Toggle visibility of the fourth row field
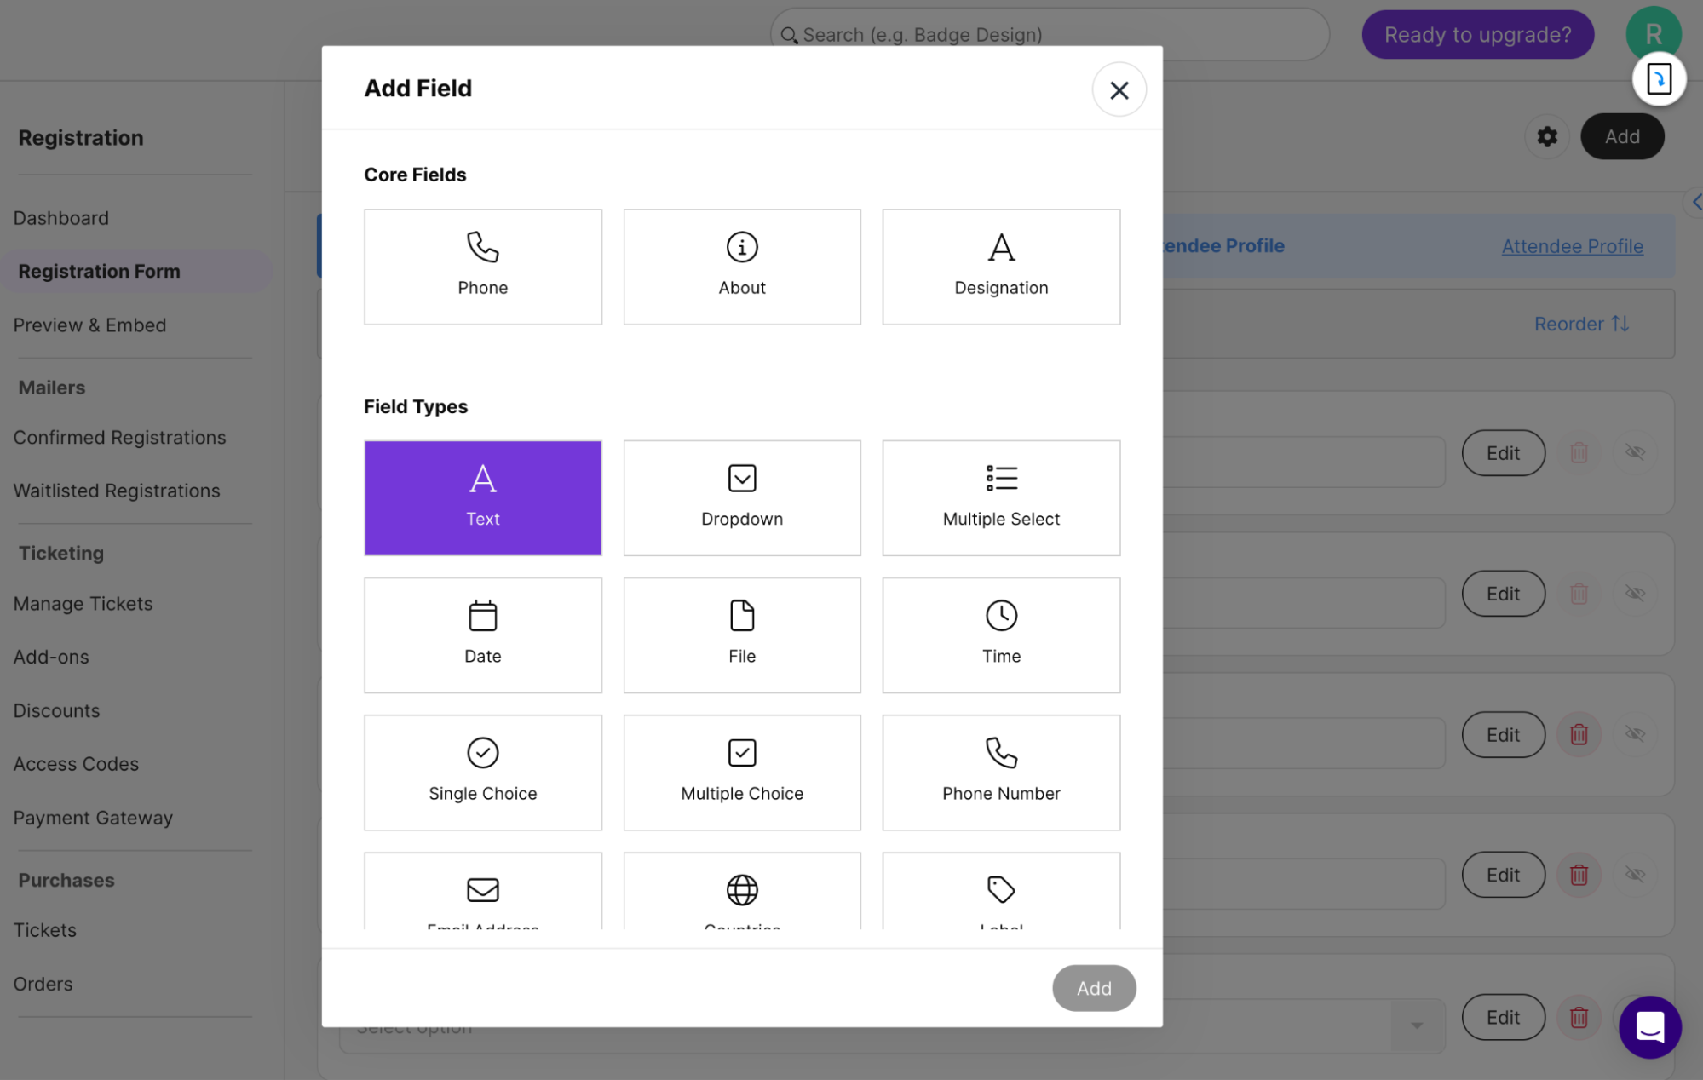This screenshot has height=1080, width=1703. (1634, 874)
